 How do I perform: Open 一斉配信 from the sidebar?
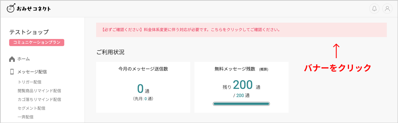point(25,117)
